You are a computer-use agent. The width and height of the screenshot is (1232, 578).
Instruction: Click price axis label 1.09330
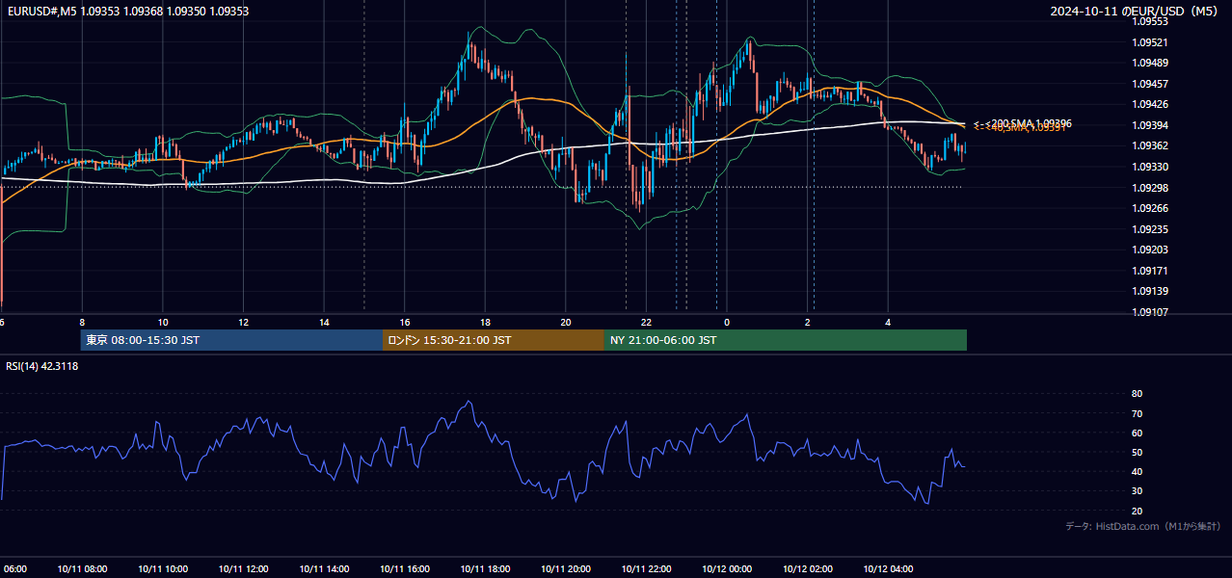(x=1150, y=168)
